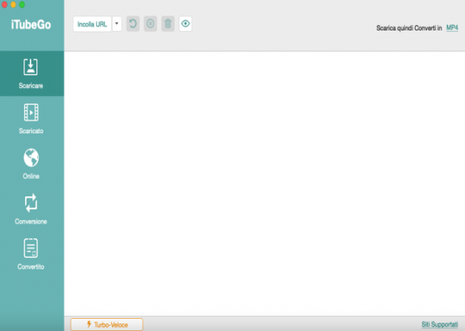The width and height of the screenshot is (465, 331).
Task: Close the window with red button
Action: tap(5, 5)
